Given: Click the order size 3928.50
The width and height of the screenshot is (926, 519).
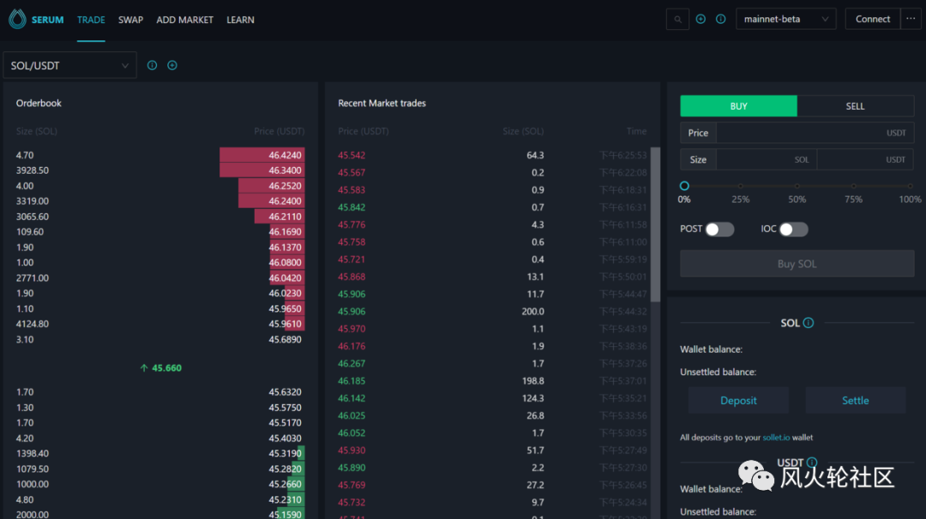Looking at the screenshot, I should [x=33, y=170].
